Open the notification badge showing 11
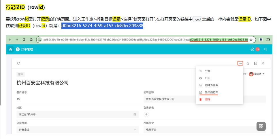 tap(257, 49)
